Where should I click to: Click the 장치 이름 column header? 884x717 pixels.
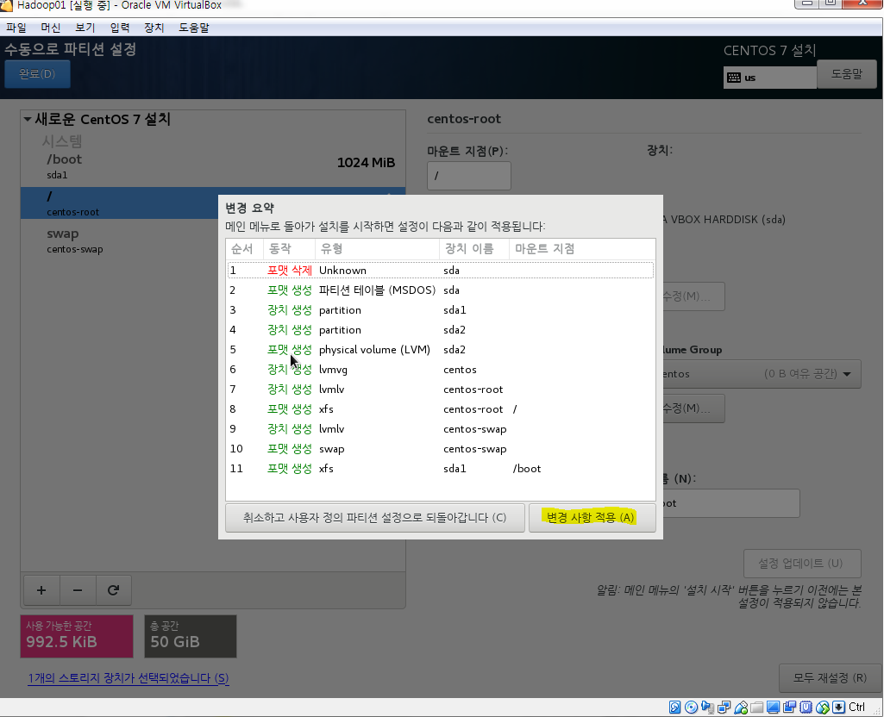point(473,249)
